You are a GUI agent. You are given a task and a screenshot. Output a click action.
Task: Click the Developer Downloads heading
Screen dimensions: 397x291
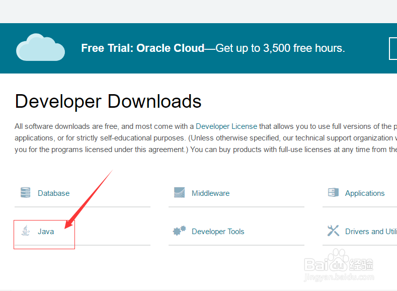coord(108,102)
